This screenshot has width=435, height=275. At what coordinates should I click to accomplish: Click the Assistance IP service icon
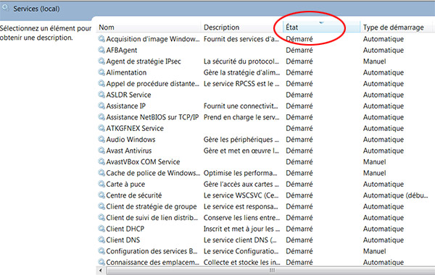click(101, 106)
